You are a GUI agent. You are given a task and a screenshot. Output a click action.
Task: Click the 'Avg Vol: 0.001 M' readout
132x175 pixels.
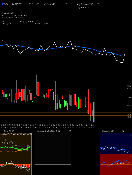tap(84, 5)
